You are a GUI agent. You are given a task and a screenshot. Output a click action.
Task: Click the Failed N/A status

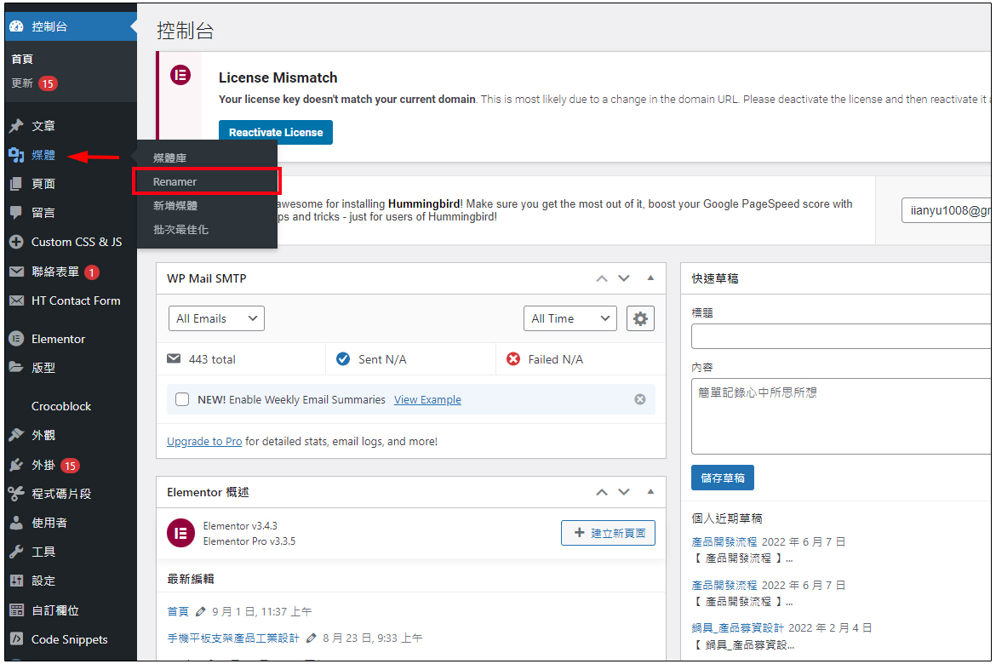[x=555, y=359]
